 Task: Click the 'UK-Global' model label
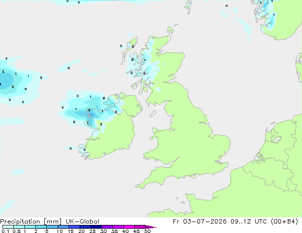pos(82,222)
